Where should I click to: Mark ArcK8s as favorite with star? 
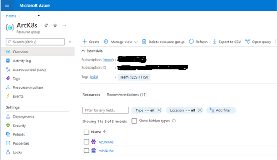55,26
